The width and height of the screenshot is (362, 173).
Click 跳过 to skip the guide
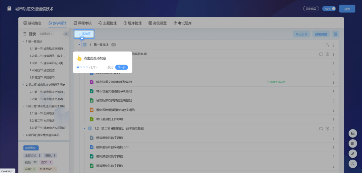click(x=110, y=68)
